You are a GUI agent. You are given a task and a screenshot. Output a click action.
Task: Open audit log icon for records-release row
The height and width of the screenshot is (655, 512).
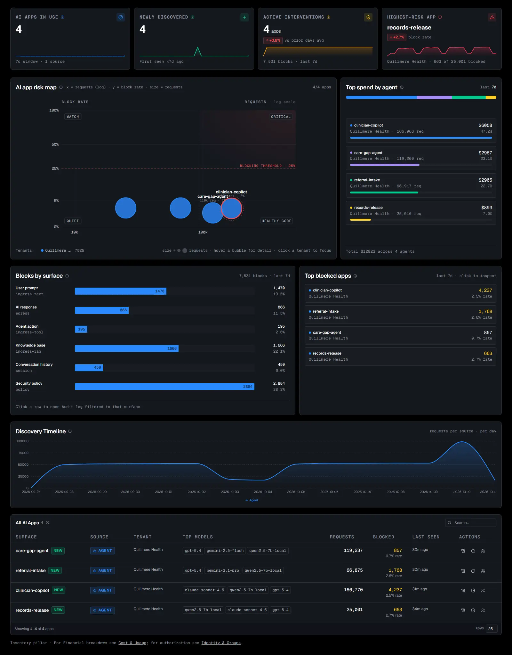463,610
